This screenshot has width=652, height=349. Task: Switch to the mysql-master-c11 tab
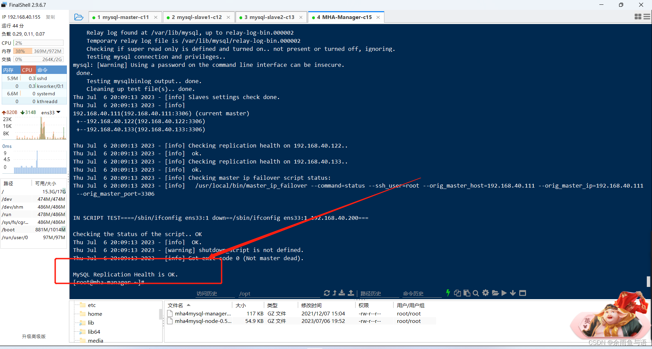pyautogui.click(x=123, y=17)
